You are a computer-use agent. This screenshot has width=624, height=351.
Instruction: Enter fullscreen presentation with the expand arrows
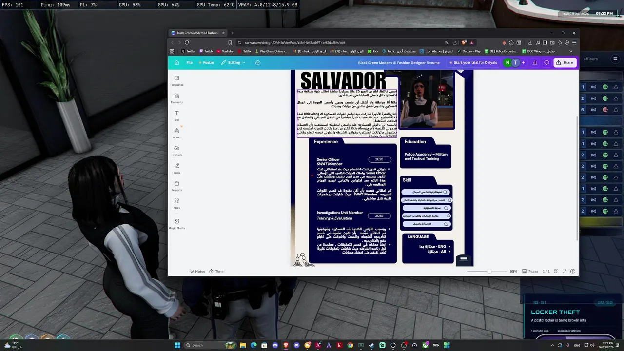[565, 271]
